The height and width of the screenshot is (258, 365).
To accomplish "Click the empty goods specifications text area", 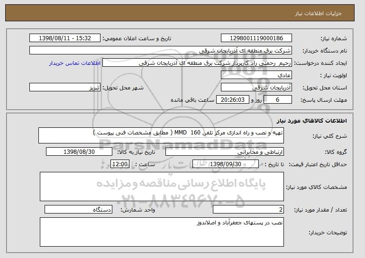I will [x=162, y=187].
